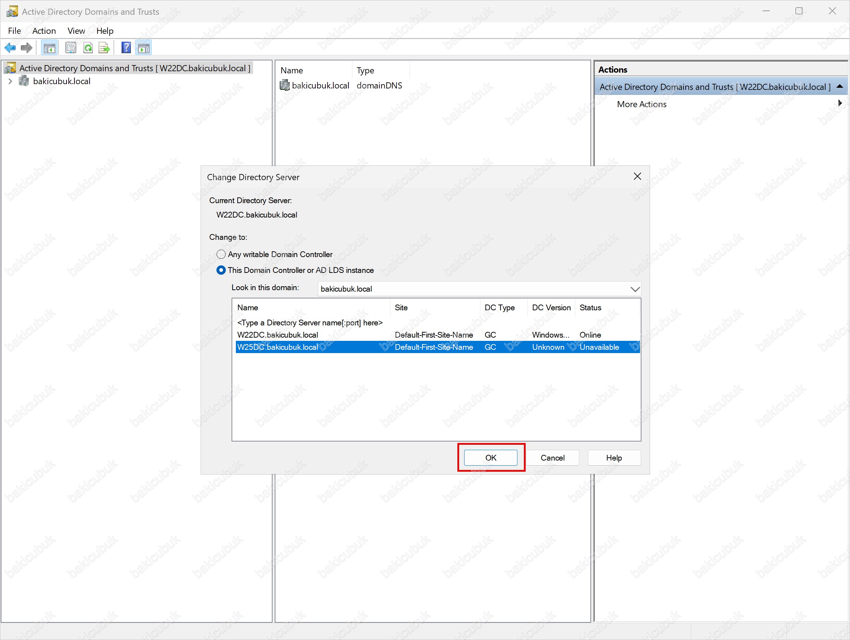Click the Windows... DC version cell
Screen dimensions: 850x640
pos(550,335)
